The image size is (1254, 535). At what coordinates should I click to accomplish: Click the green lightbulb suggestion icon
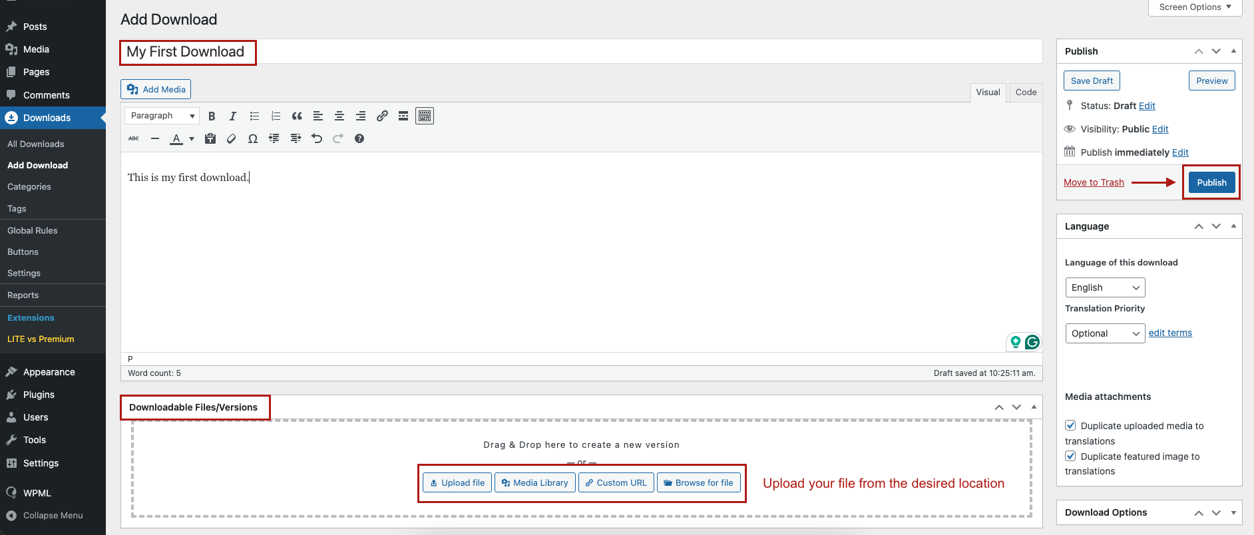(1016, 342)
